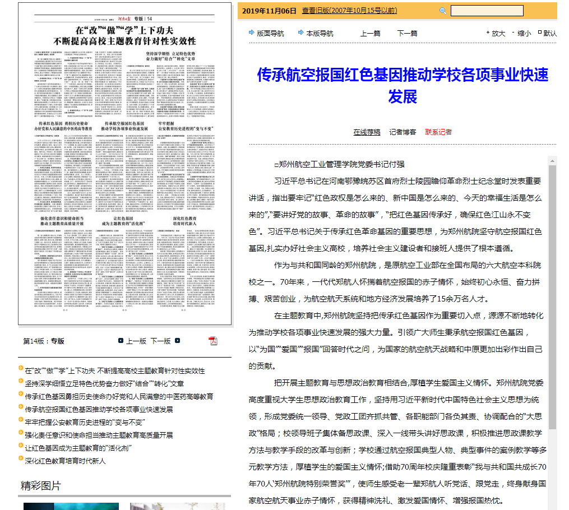Open article 强化责任意识和使命担当
The image size is (569, 510).
click(99, 435)
